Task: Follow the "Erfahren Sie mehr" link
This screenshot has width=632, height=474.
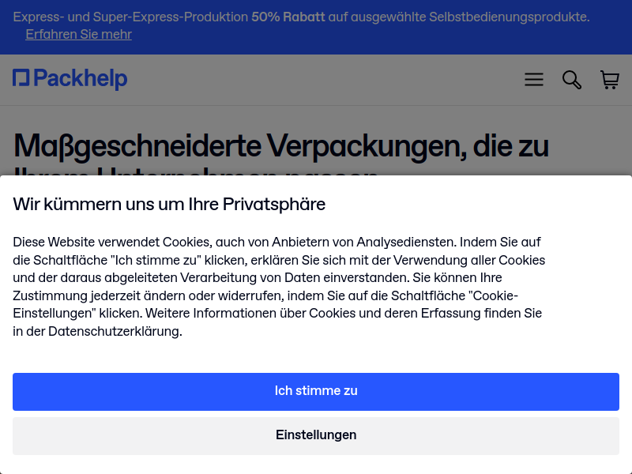Action: click(78, 34)
